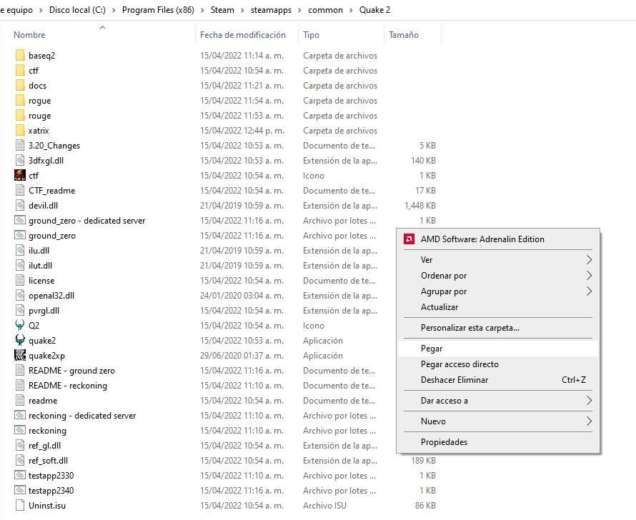Select the openal32.dll file icon
The height and width of the screenshot is (520, 636).
(20, 296)
